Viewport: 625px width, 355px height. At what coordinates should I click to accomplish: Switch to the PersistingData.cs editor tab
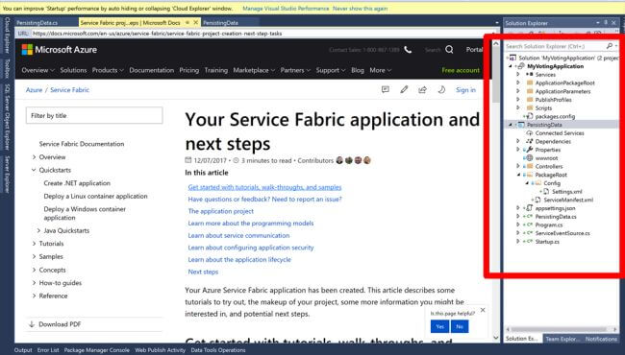[x=37, y=23]
